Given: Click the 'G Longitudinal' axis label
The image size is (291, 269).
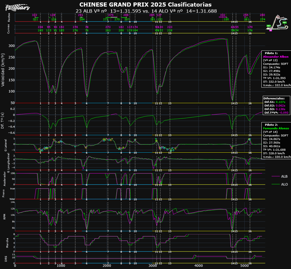Looking at the screenshot, I should 8,163.
